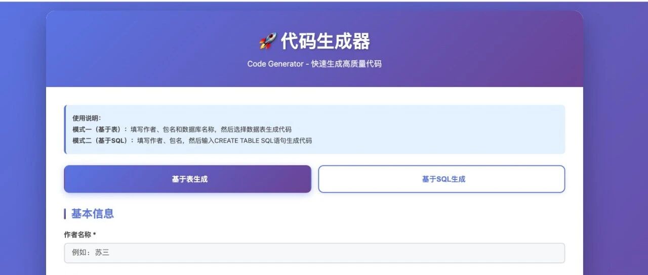The height and width of the screenshot is (275, 648).
Task: Focus the 作者名称 input field
Action: (x=314, y=253)
